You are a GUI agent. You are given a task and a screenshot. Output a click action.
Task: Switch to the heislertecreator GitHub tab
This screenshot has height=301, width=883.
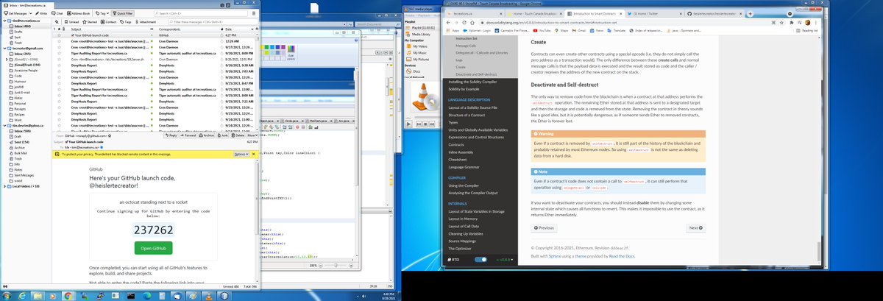point(715,13)
